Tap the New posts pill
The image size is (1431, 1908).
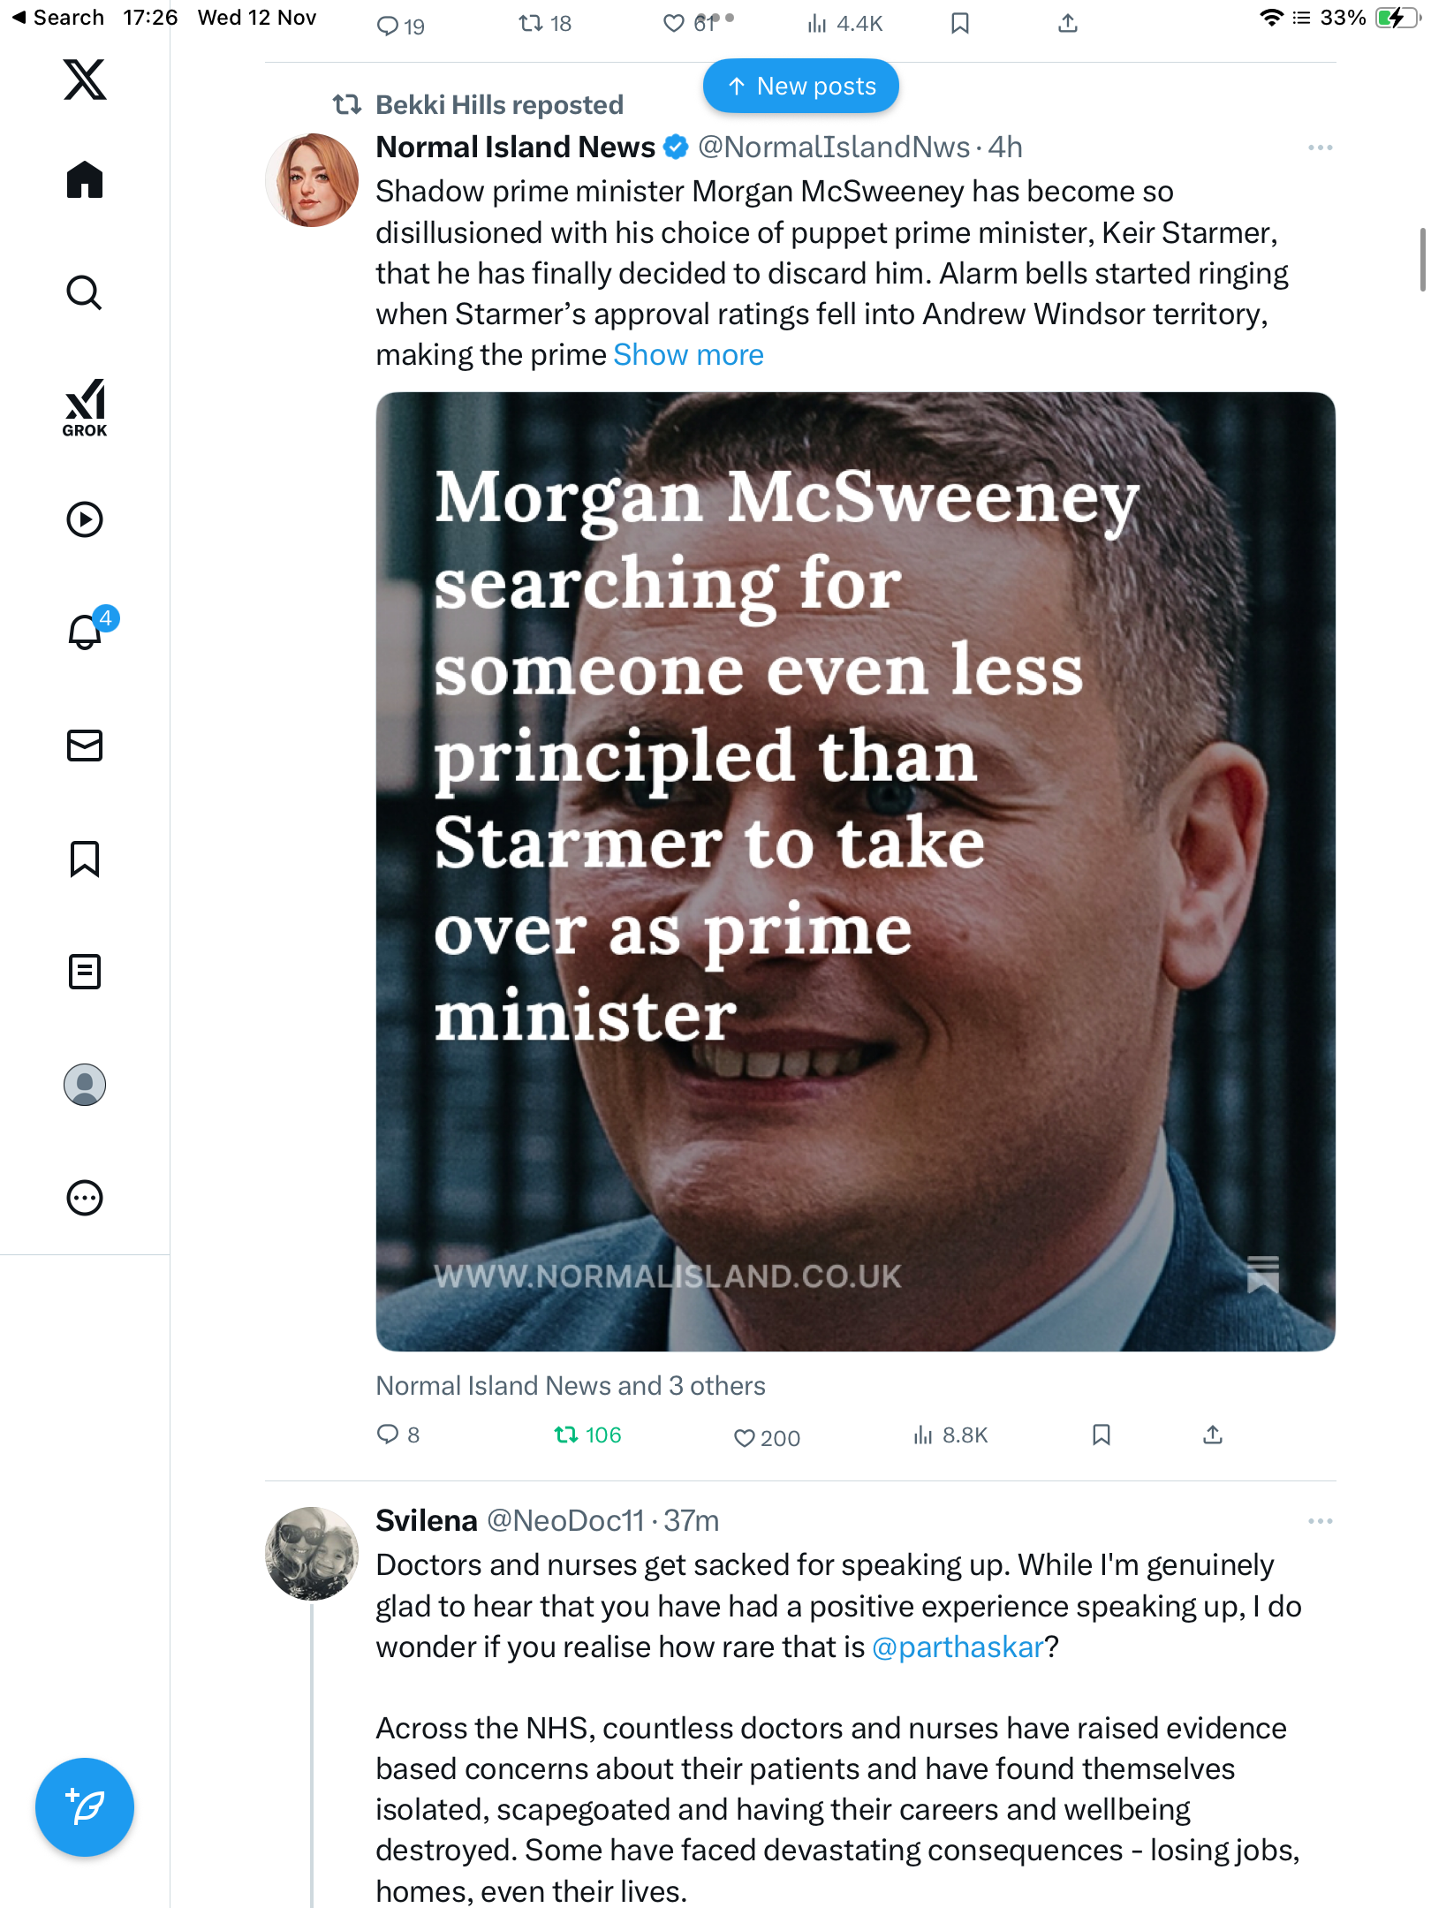pyautogui.click(x=800, y=87)
